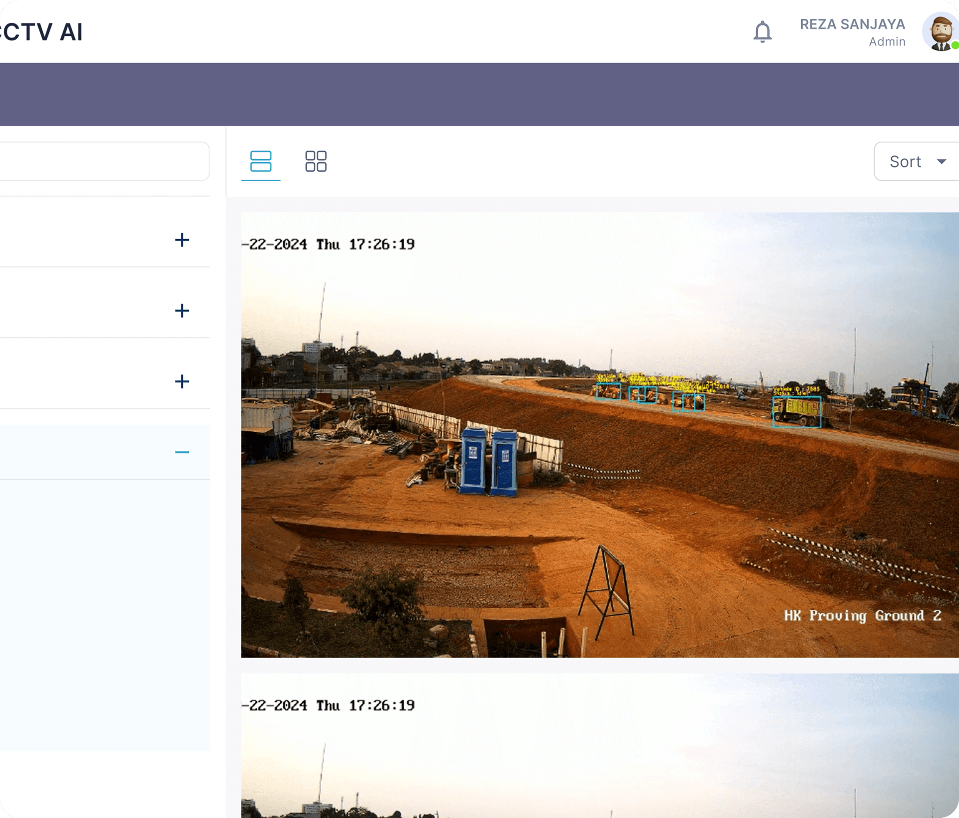Viewport: 959px width, 818px height.
Task: Select the detected yellow truck box
Action: point(796,412)
